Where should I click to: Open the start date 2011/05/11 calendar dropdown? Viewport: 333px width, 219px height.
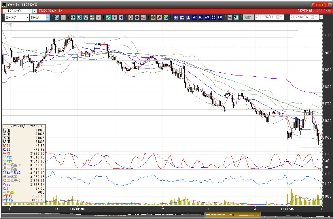pyautogui.click(x=279, y=17)
